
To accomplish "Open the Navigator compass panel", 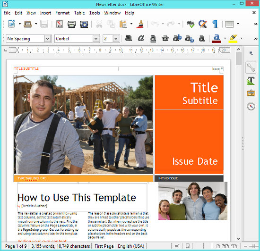I will tap(251, 106).
